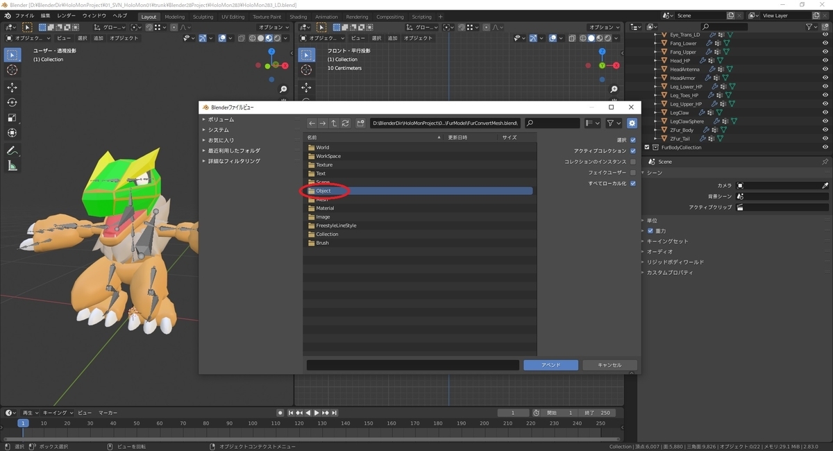This screenshot has width=833, height=451.
Task: Hide ZFur_Tail in outliner
Action: pos(825,139)
